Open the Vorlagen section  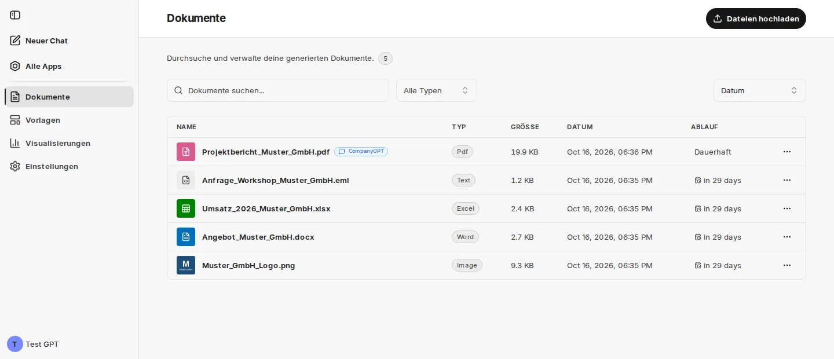(x=69, y=120)
